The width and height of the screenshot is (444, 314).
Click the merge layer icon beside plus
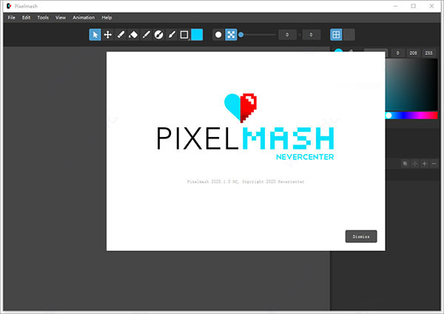(x=415, y=164)
